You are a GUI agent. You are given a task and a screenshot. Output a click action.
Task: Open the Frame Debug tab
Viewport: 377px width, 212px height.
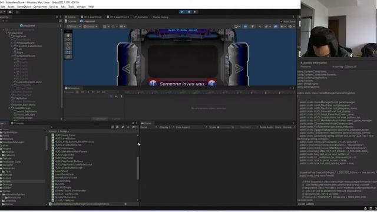160,17
